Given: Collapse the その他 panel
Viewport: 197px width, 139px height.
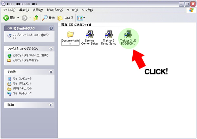Looking at the screenshot, I should [51, 72].
